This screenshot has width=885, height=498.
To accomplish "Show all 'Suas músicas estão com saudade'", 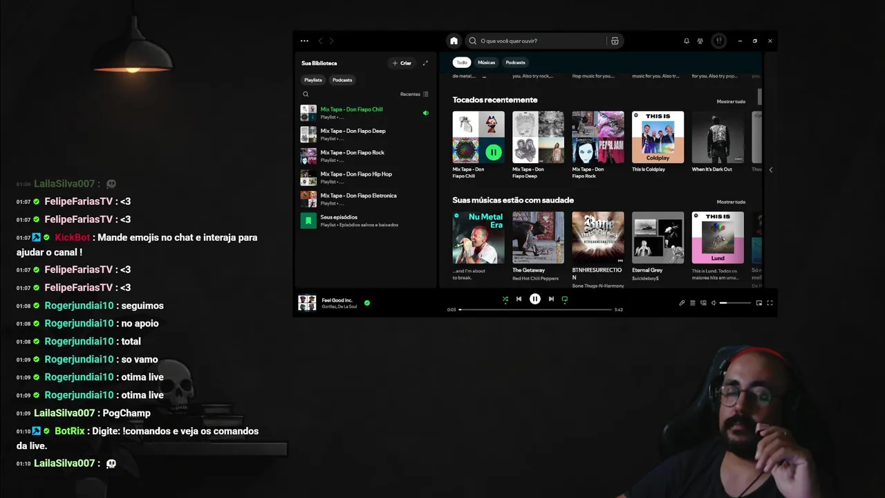I will point(731,202).
